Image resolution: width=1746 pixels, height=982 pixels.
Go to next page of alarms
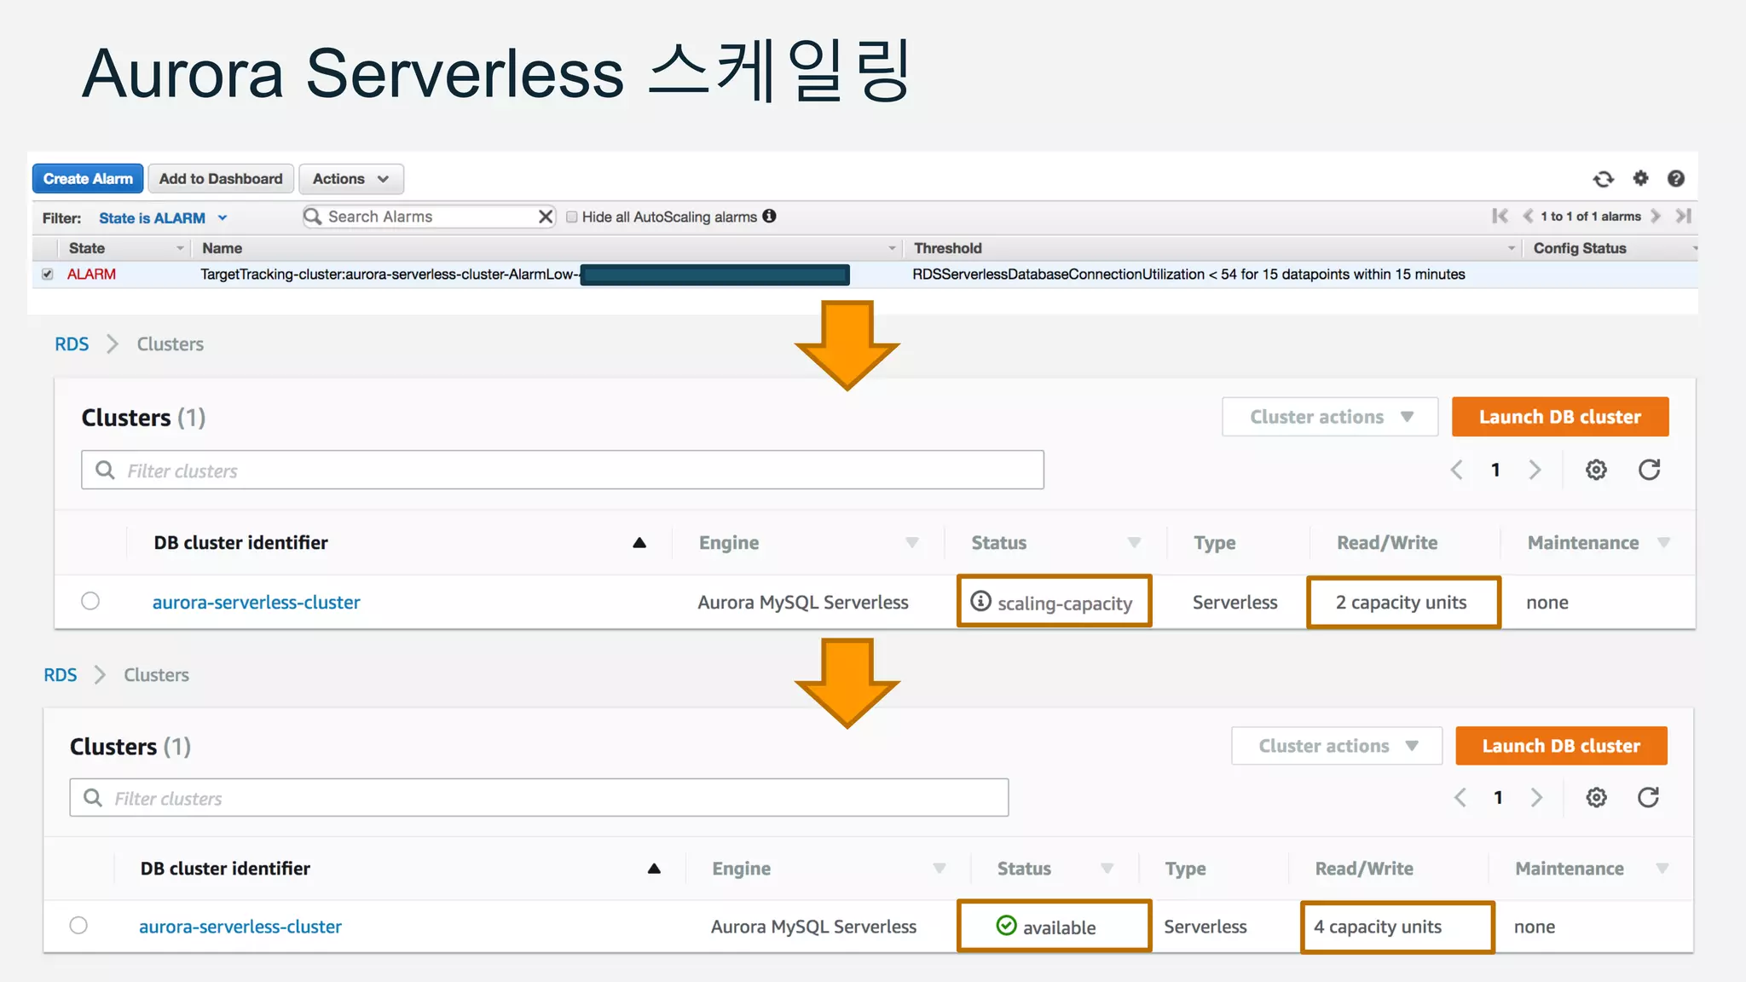(1655, 217)
